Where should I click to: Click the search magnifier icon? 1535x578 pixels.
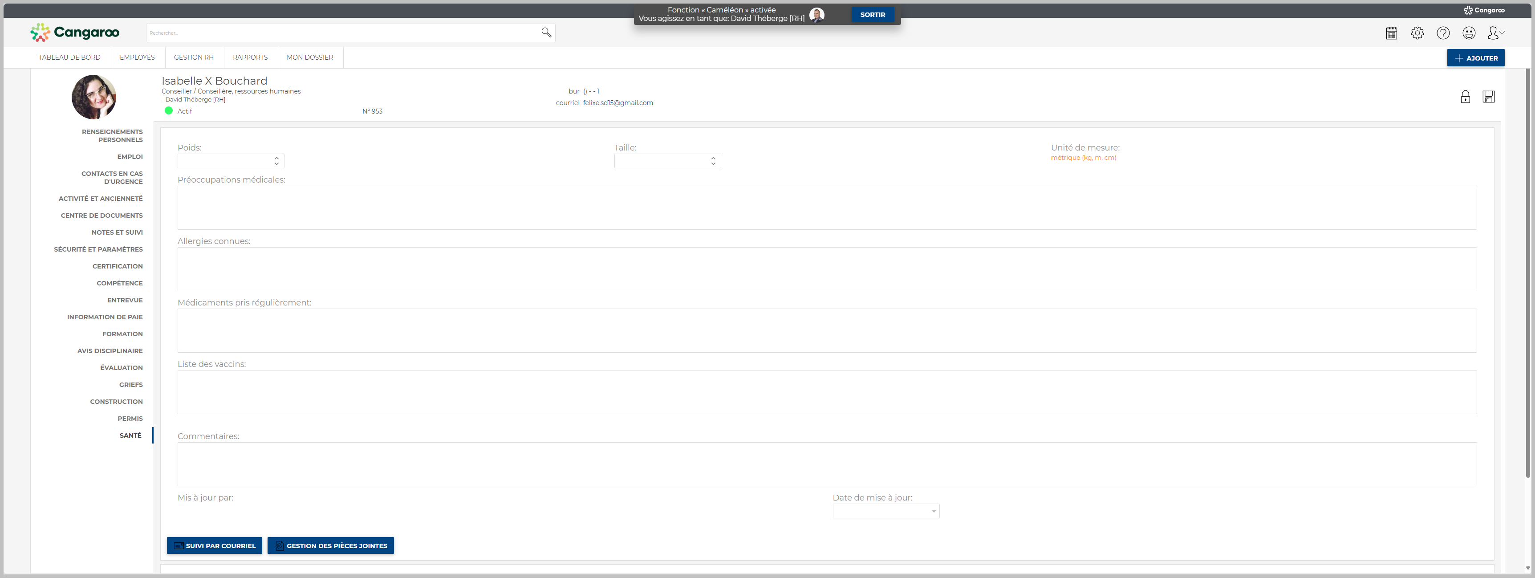[546, 33]
